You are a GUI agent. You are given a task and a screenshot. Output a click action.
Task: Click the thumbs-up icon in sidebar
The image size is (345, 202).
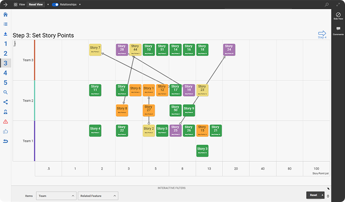(x=5, y=131)
